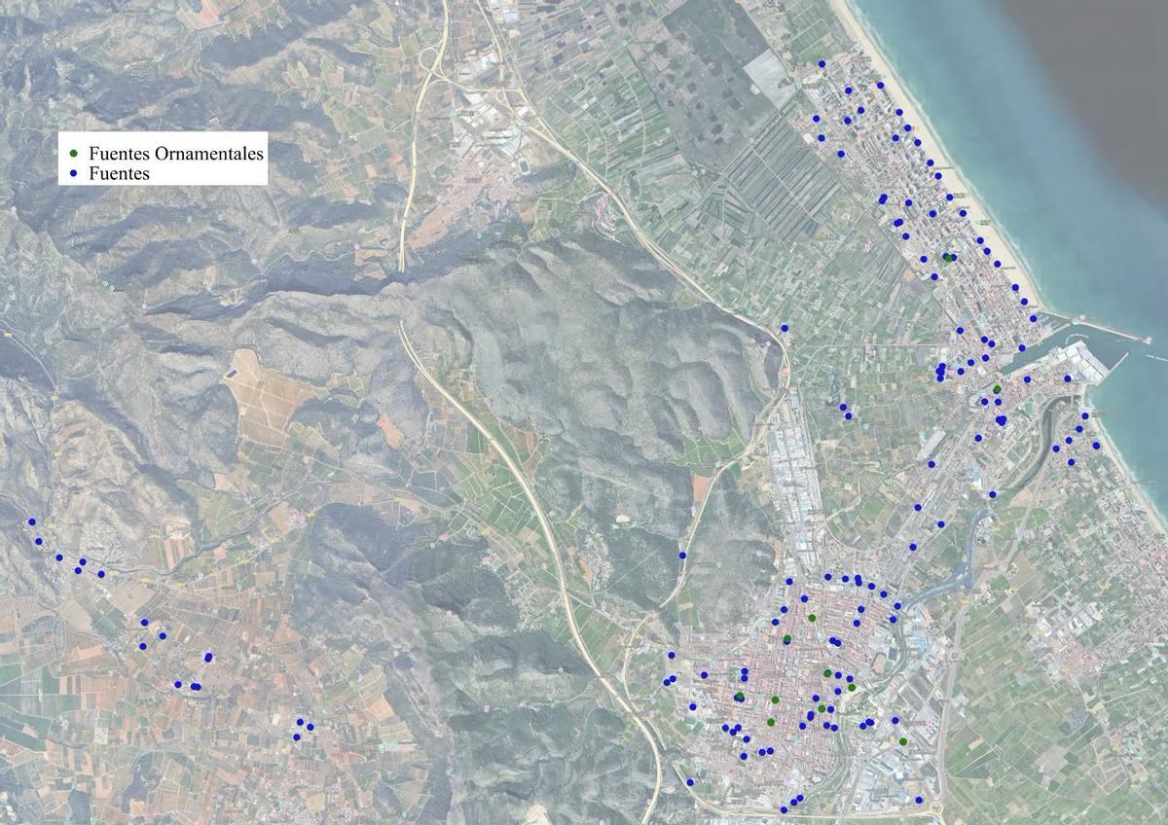Click the green ornamental dot beside the beach strip
Screen dimensions: 1168x825
pyautogui.click(x=948, y=257)
